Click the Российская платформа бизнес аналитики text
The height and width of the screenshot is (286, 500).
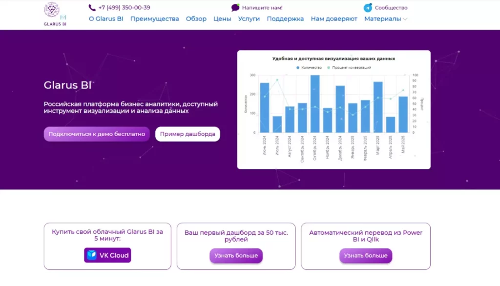click(131, 107)
